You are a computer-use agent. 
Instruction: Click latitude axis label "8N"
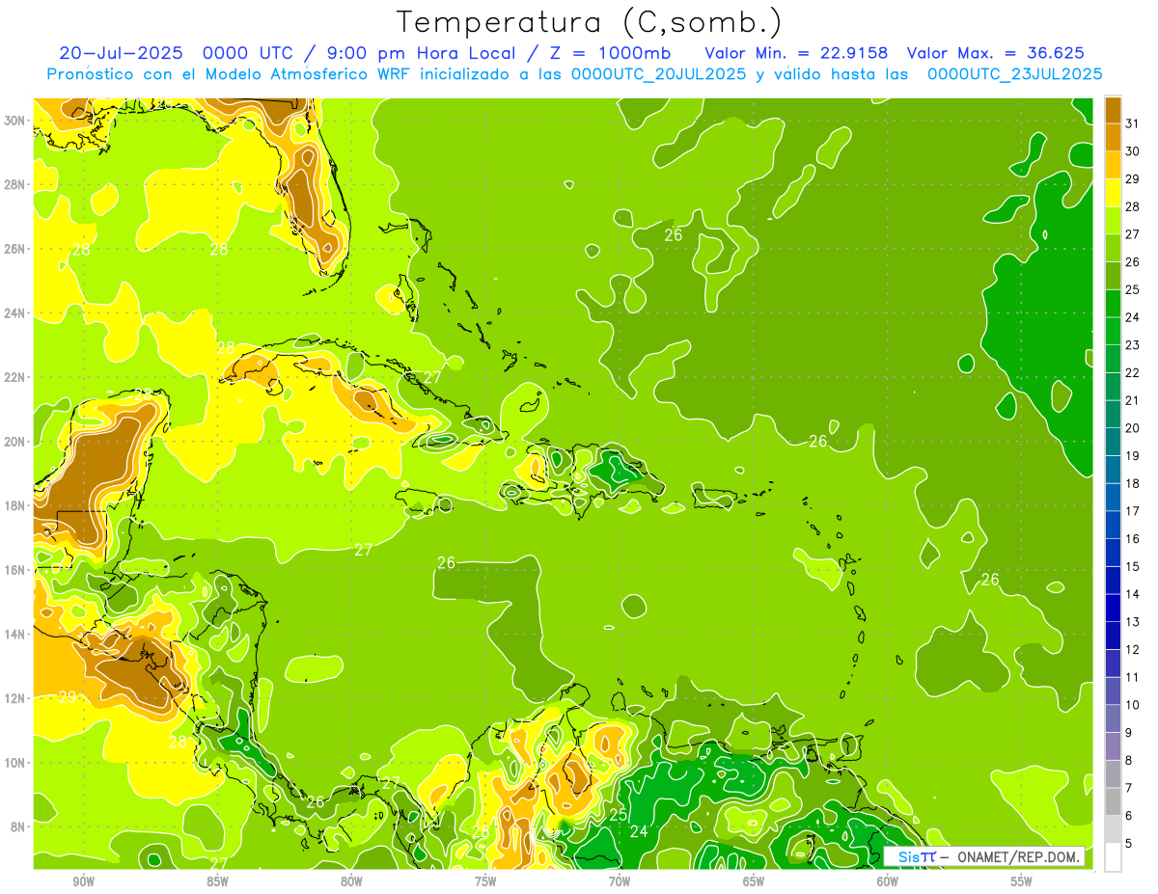pyautogui.click(x=19, y=826)
